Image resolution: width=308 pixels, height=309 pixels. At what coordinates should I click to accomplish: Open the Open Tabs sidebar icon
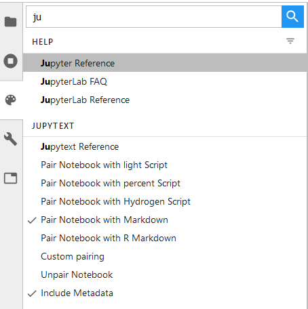pyautogui.click(x=11, y=178)
